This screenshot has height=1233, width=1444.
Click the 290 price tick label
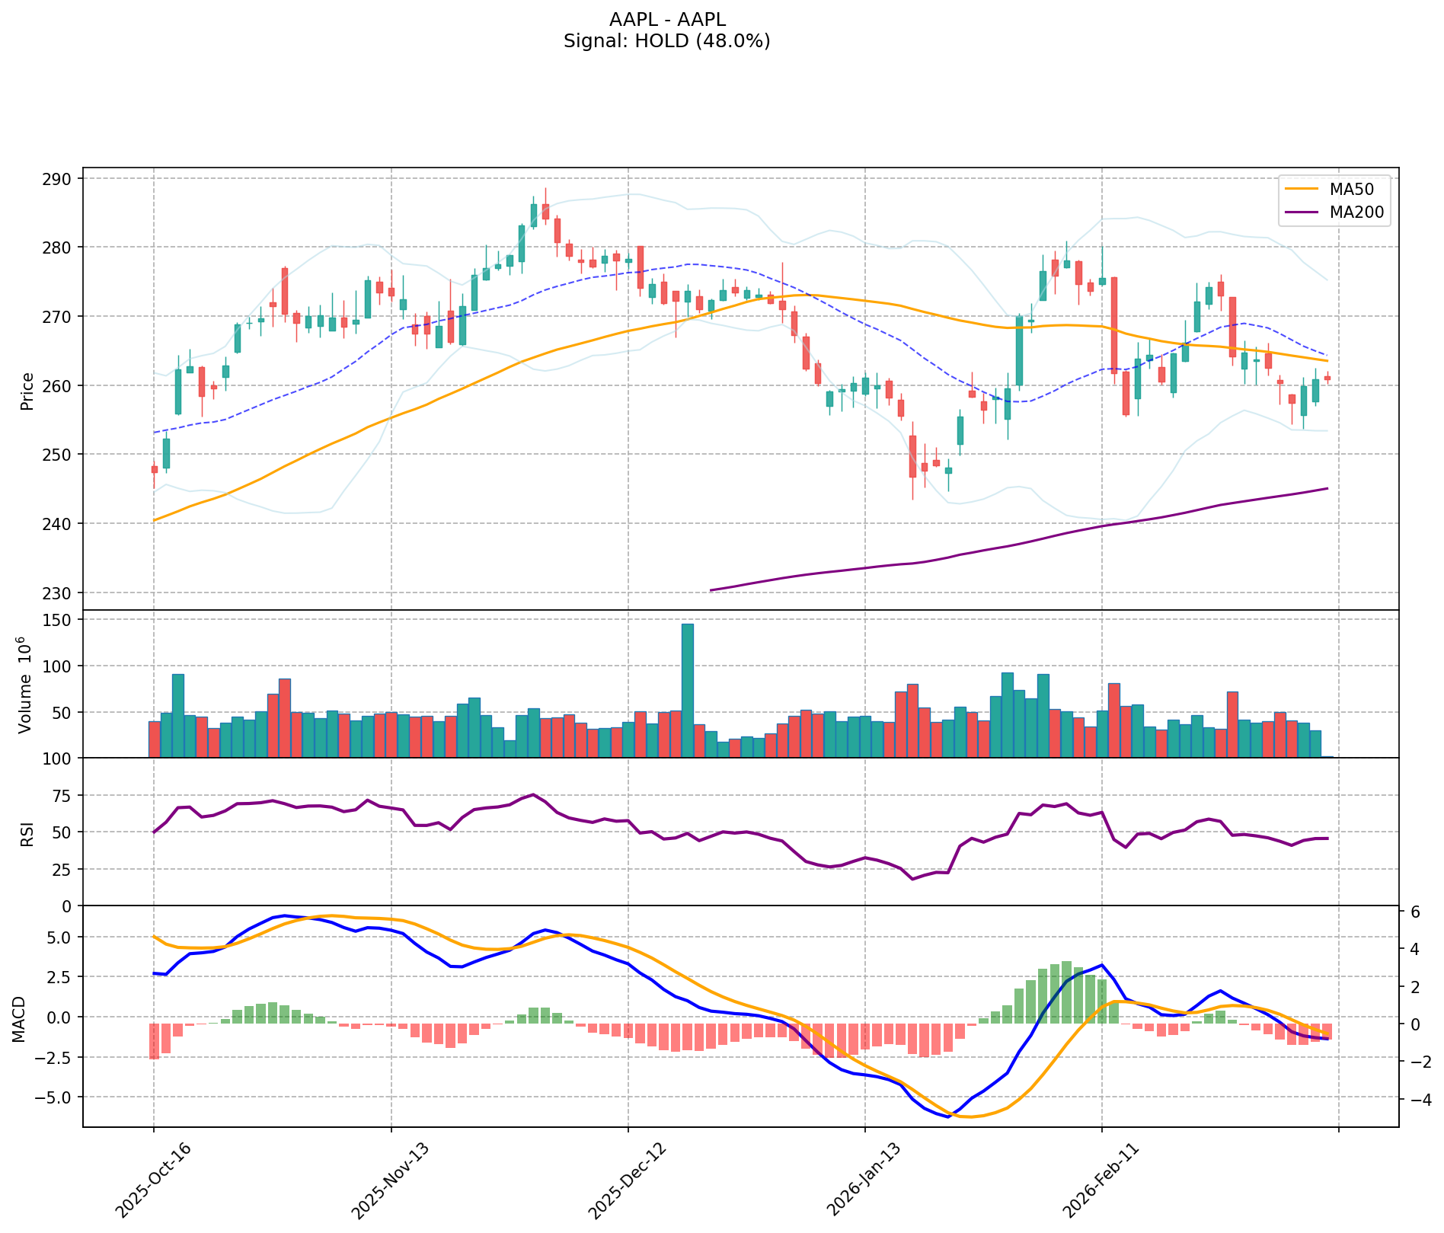[x=60, y=178]
